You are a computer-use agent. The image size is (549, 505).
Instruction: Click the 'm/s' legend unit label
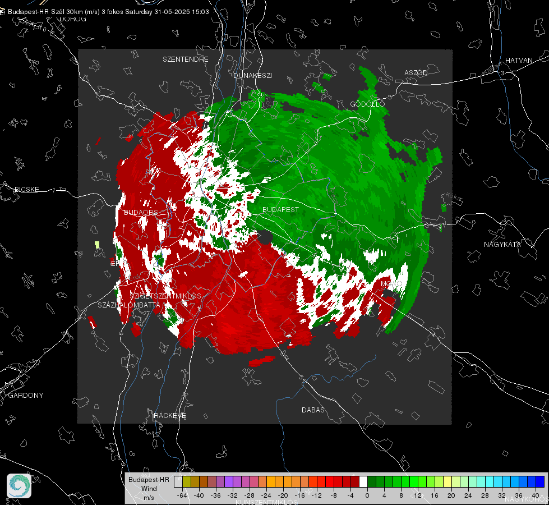149,497
